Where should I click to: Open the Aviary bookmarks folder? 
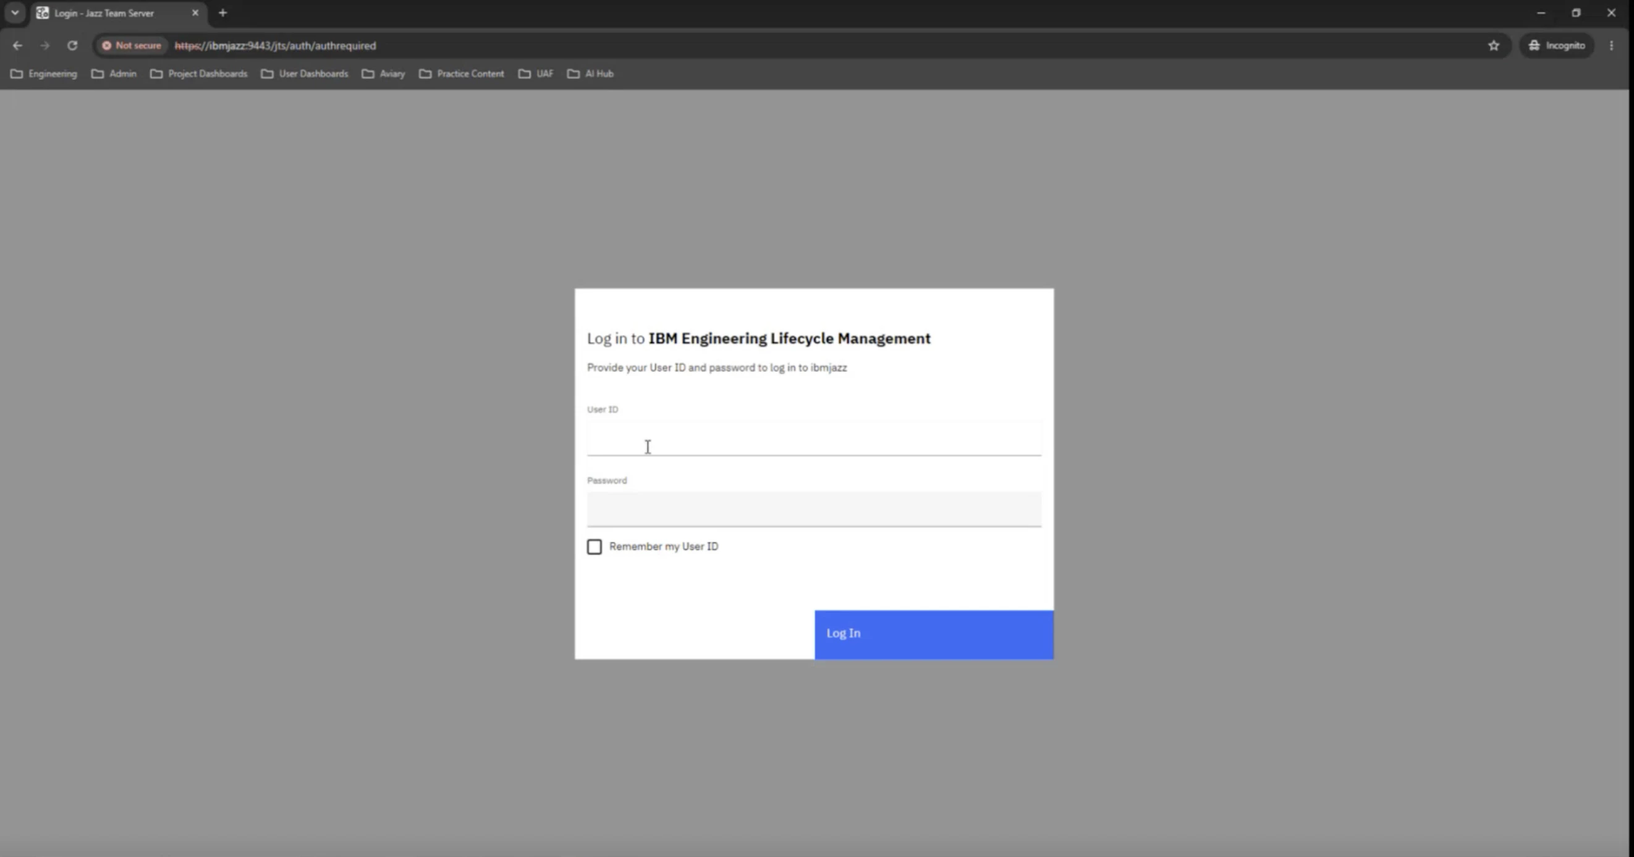[x=383, y=74]
